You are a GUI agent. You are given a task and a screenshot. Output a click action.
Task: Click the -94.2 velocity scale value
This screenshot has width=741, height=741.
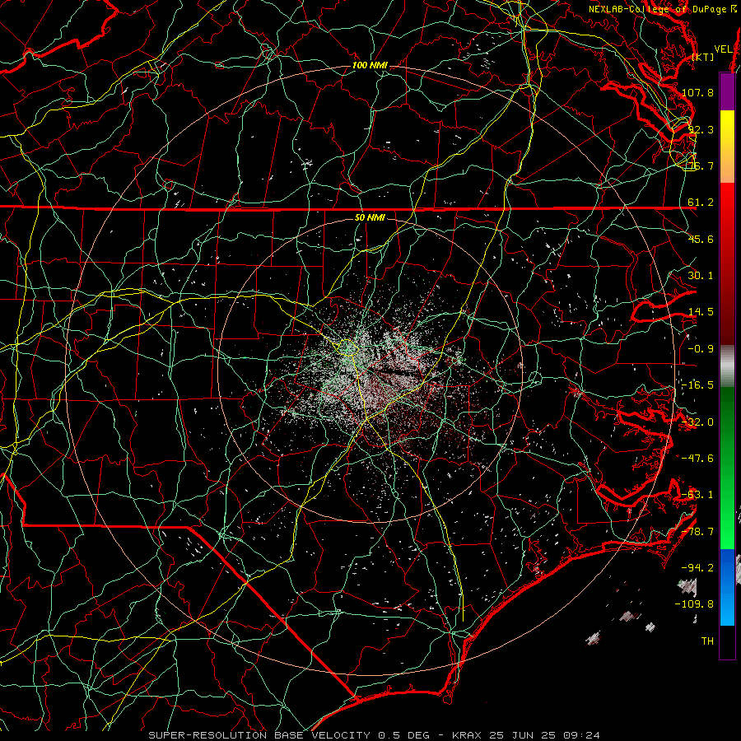(697, 568)
